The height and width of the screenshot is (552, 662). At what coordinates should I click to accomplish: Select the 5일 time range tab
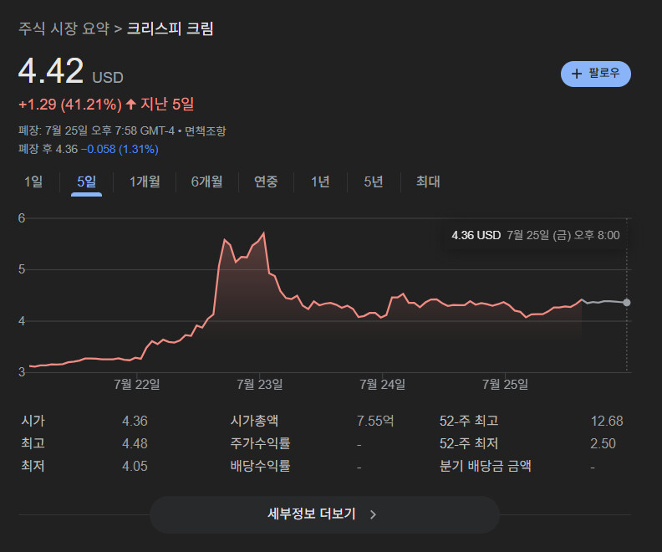point(87,181)
